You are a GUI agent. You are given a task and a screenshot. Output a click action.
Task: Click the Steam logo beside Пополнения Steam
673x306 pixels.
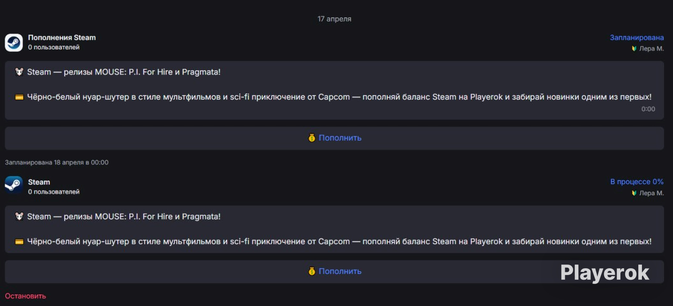point(14,43)
